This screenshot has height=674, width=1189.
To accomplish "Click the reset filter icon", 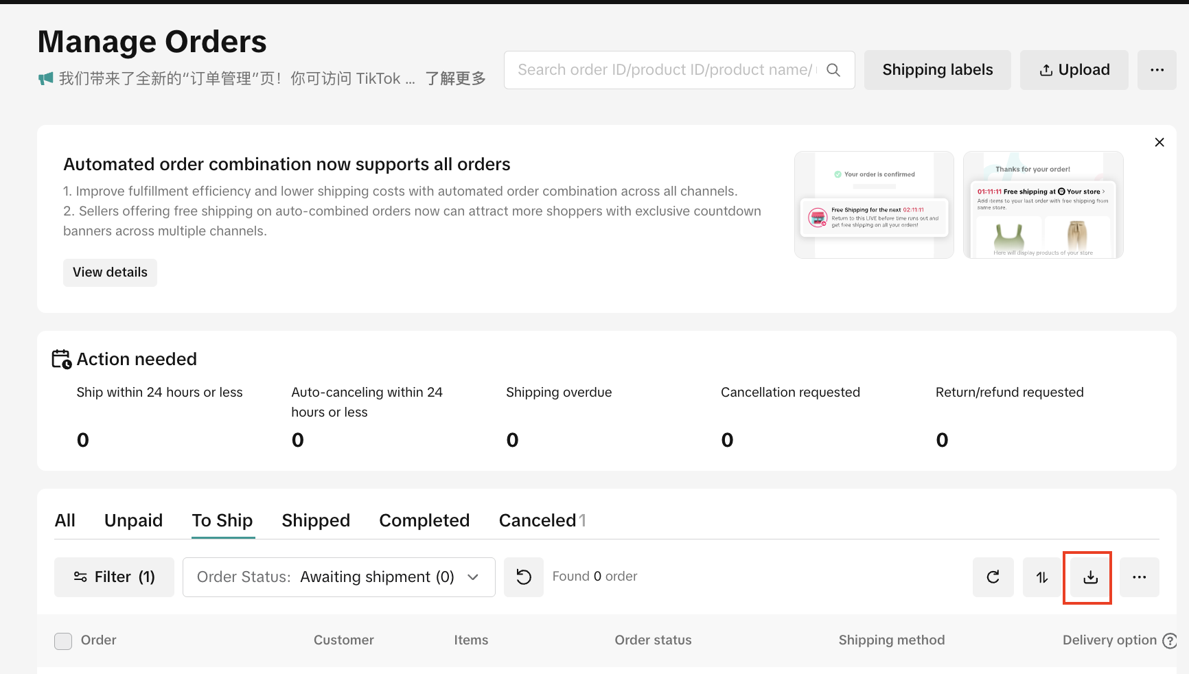I will pos(523,577).
